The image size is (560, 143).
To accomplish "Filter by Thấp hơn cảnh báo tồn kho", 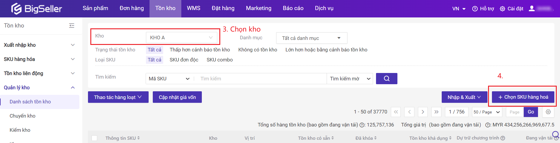I will (x=200, y=50).
